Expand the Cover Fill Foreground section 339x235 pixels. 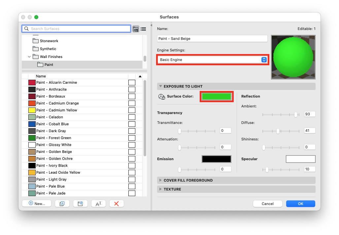(x=160, y=180)
